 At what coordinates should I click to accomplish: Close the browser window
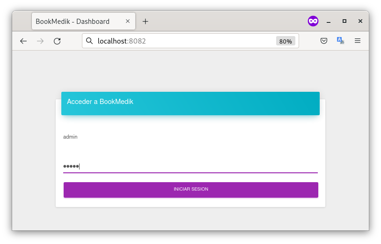360,22
